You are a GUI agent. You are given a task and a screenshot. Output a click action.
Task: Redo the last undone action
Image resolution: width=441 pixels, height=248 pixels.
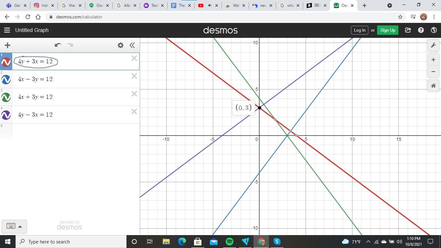point(70,45)
